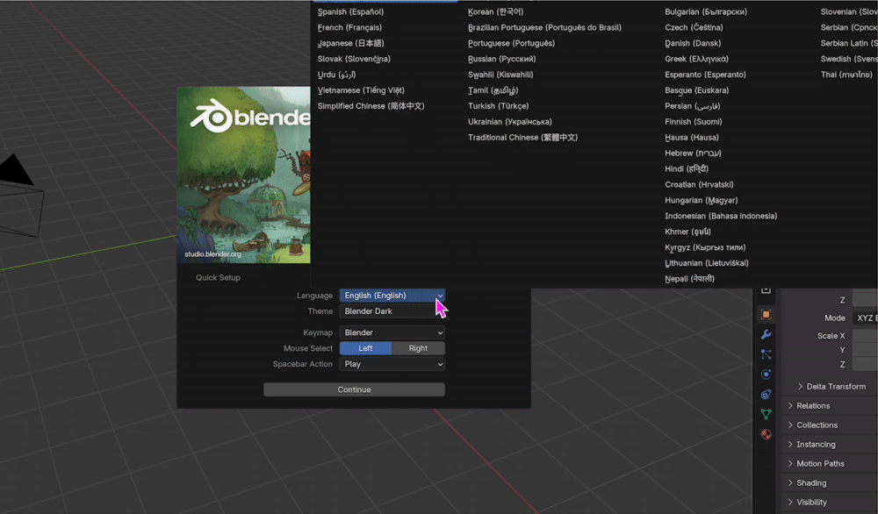This screenshot has width=878, height=514.
Task: Choose Brazilian Portuguese language
Action: pyautogui.click(x=544, y=27)
